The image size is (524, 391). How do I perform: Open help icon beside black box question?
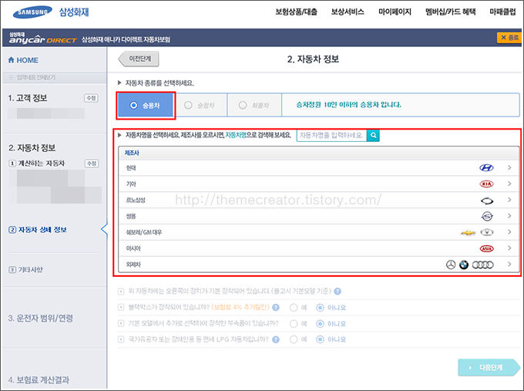(276, 307)
